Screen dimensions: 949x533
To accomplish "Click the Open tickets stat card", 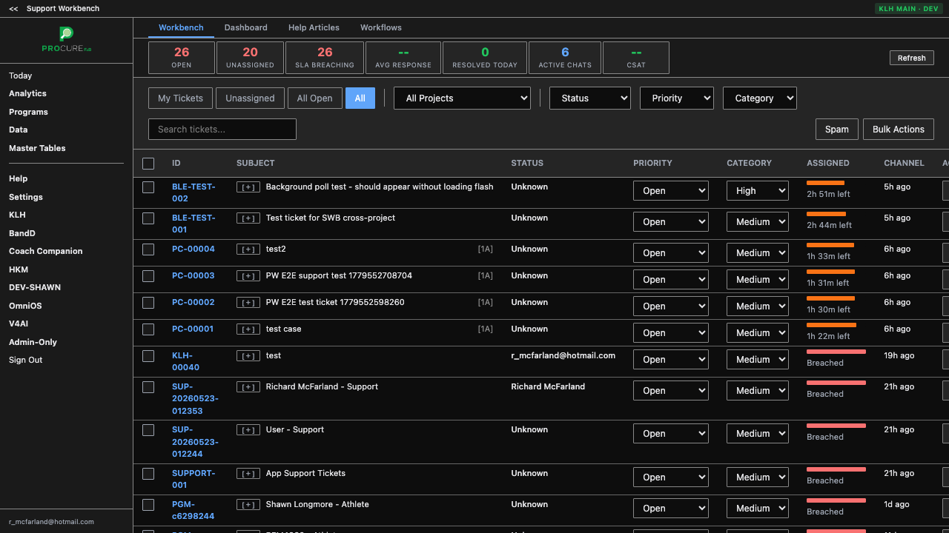I will (x=182, y=58).
